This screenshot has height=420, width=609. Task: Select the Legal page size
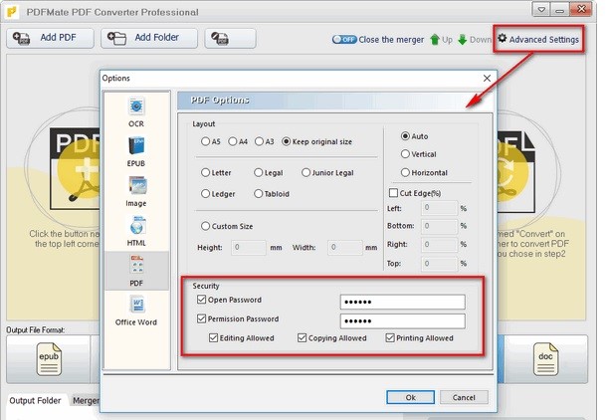point(259,172)
